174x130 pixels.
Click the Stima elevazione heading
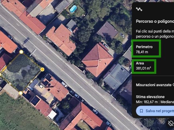click(150, 97)
